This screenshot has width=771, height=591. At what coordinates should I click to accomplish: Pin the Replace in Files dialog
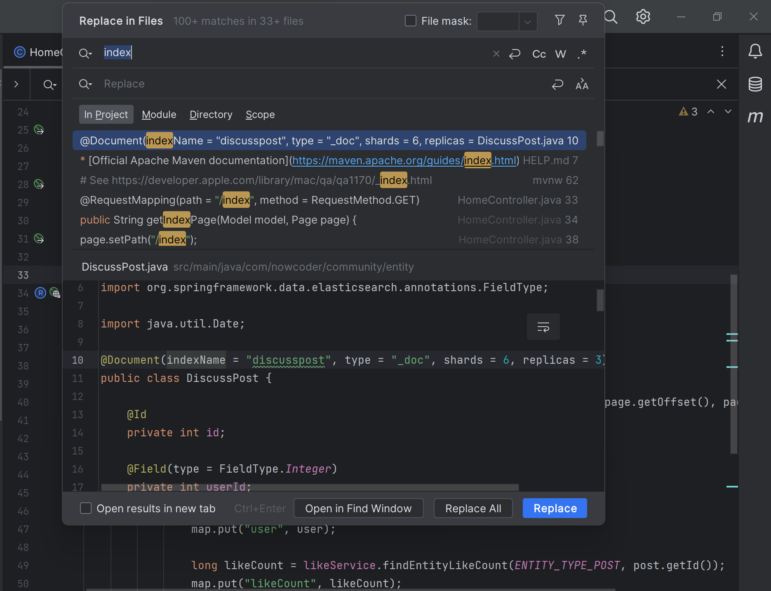583,20
